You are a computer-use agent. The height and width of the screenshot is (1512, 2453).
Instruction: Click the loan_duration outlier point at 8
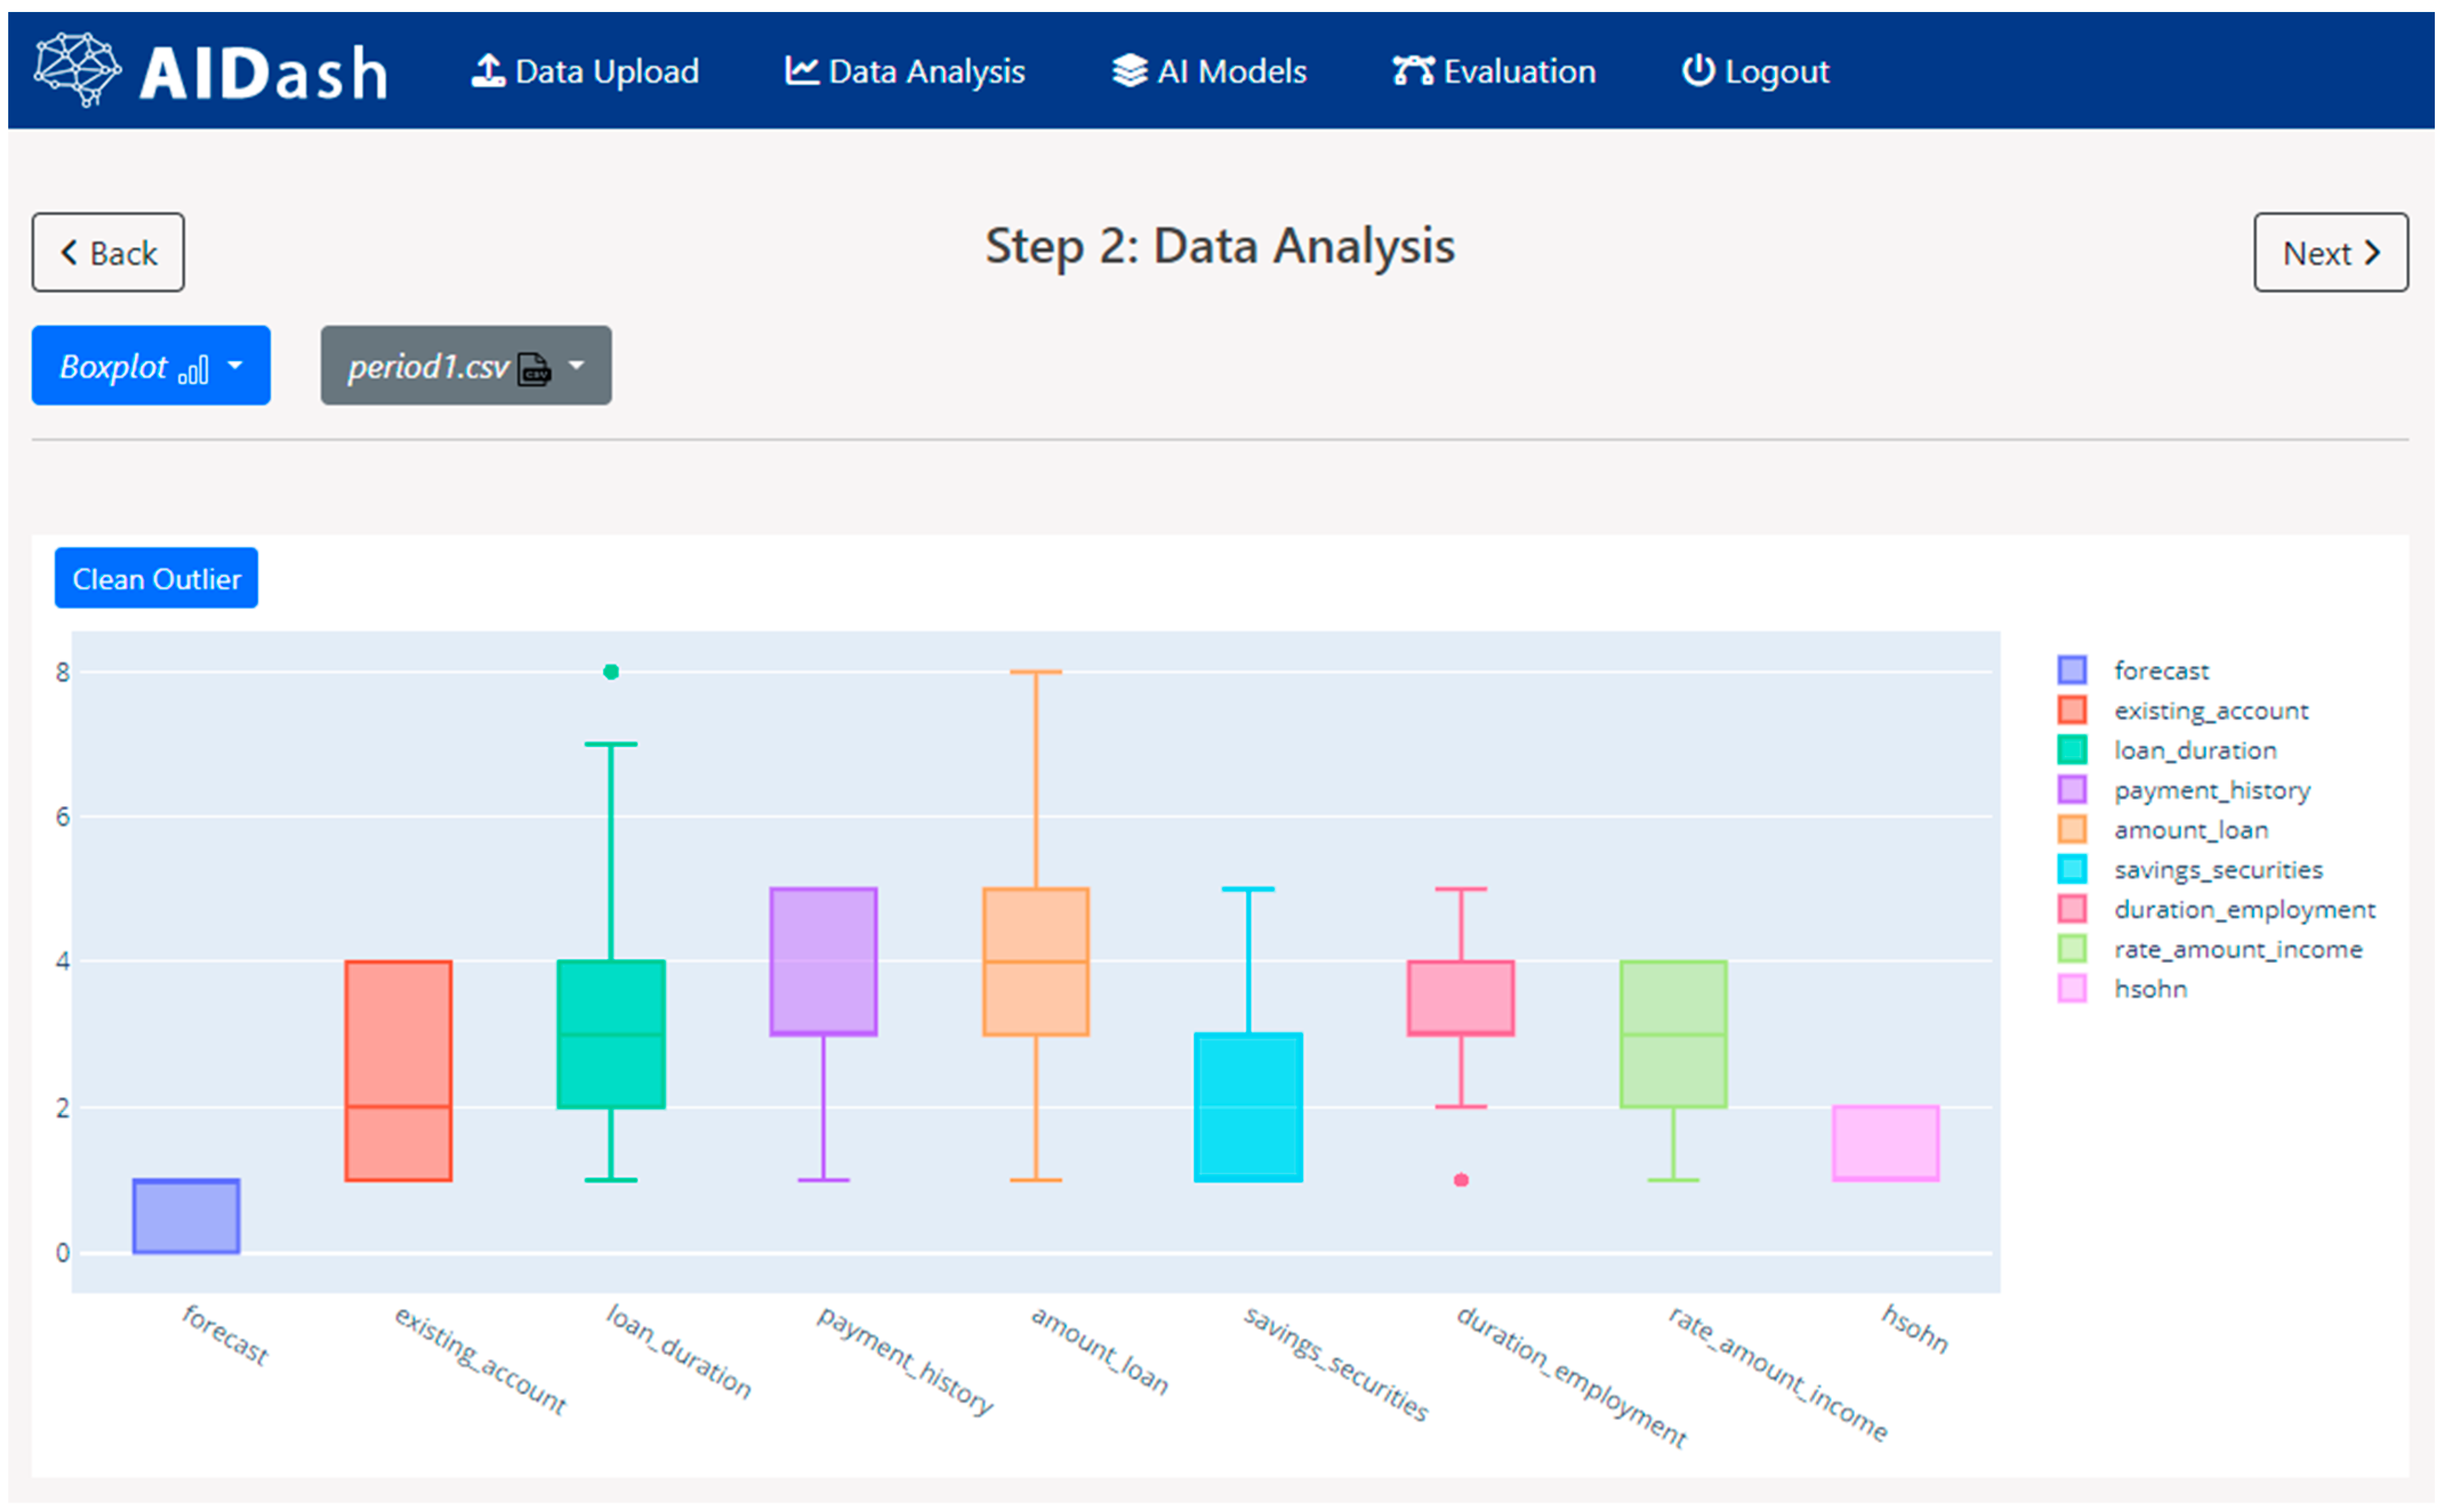[611, 673]
